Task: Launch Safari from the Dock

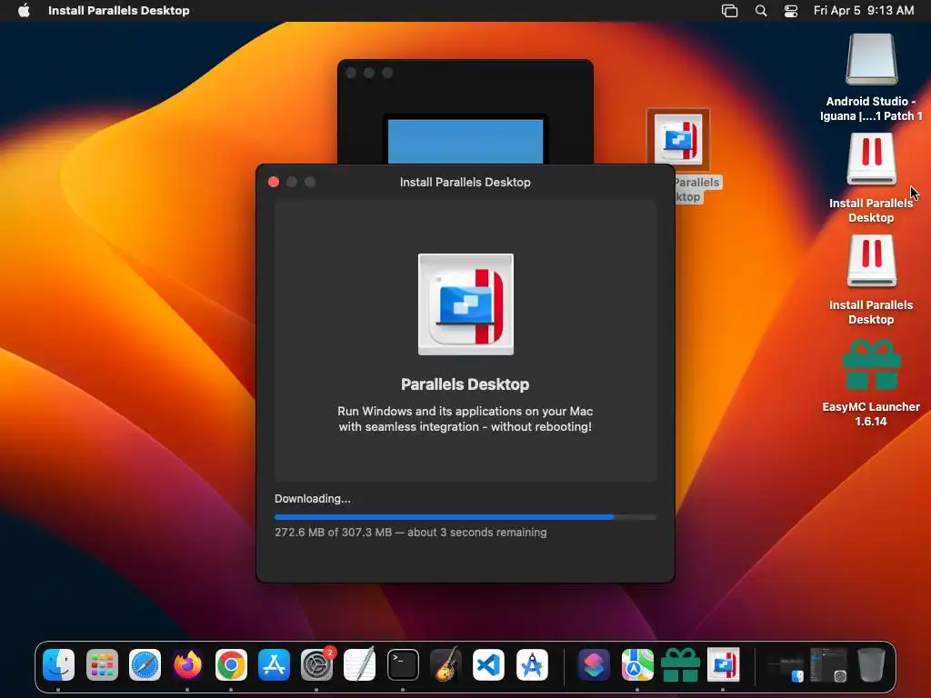Action: coord(145,664)
